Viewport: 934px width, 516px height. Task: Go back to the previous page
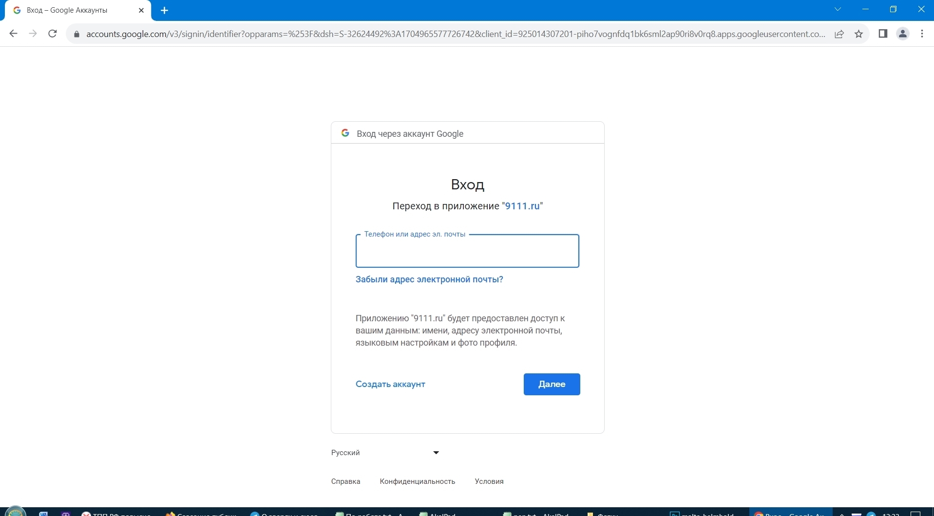pos(14,34)
